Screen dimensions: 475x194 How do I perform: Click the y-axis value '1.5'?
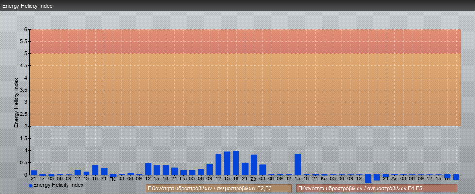click(24, 138)
